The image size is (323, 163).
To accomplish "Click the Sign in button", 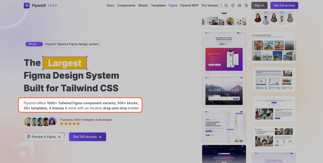I will tap(259, 6).
